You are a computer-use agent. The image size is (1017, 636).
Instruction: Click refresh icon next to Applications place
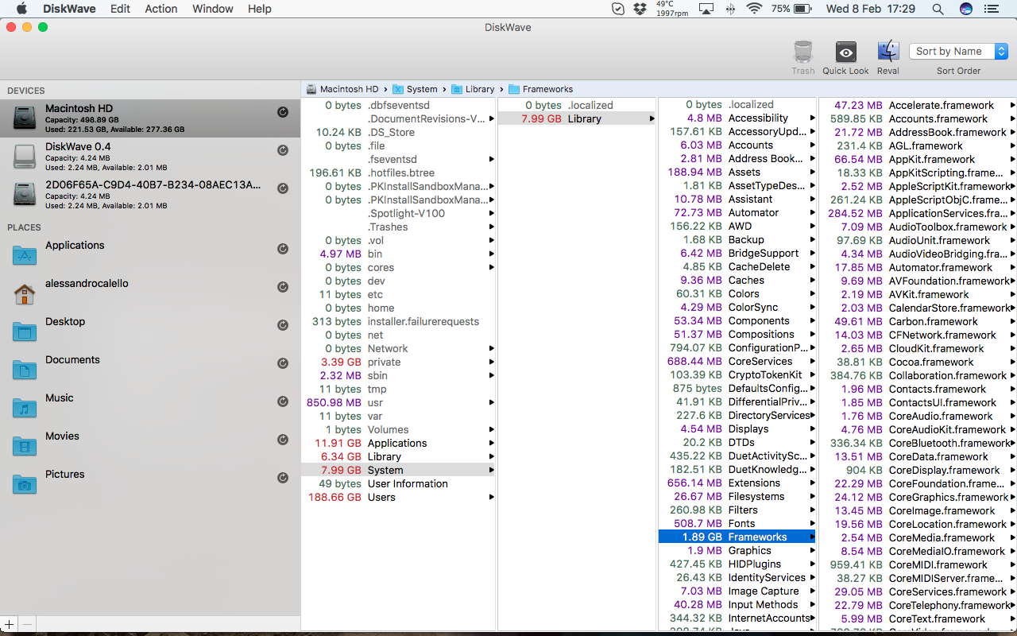(x=282, y=249)
